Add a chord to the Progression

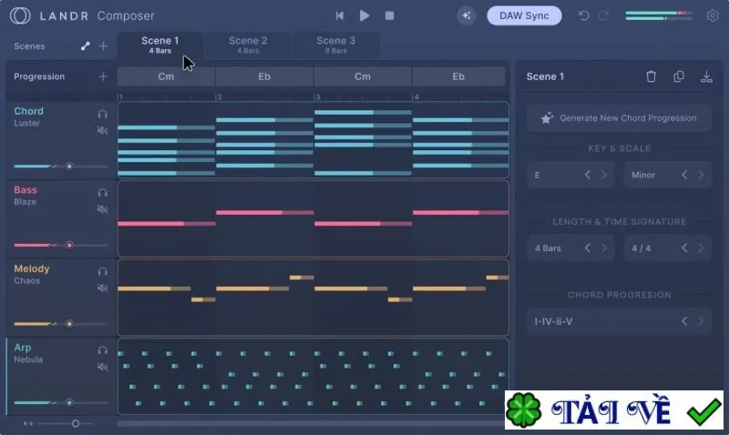(x=103, y=76)
